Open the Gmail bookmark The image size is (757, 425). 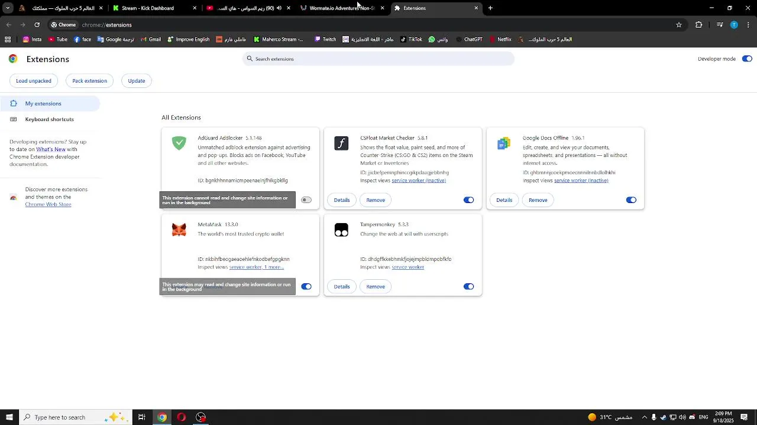(150, 40)
